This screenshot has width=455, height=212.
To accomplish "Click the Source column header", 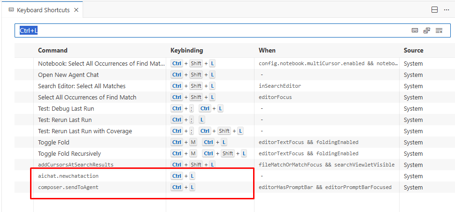I will pos(413,50).
